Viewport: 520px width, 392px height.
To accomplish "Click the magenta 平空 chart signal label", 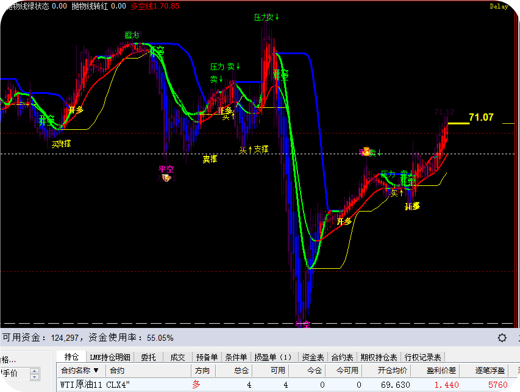I will click(x=166, y=169).
